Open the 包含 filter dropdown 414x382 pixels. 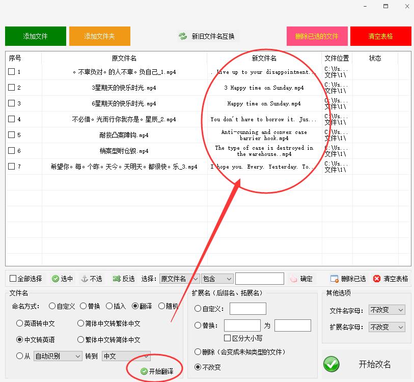tap(217, 279)
